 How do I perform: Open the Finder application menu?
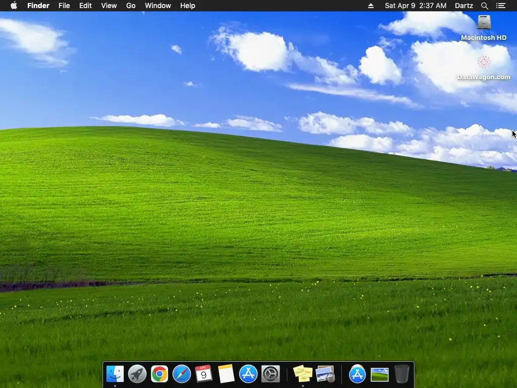tap(38, 6)
